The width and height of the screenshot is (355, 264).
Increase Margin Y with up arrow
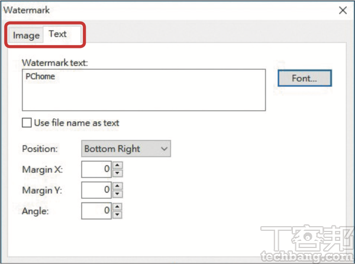click(x=117, y=186)
